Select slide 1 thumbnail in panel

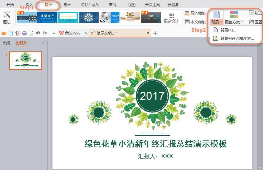[x=26, y=61]
